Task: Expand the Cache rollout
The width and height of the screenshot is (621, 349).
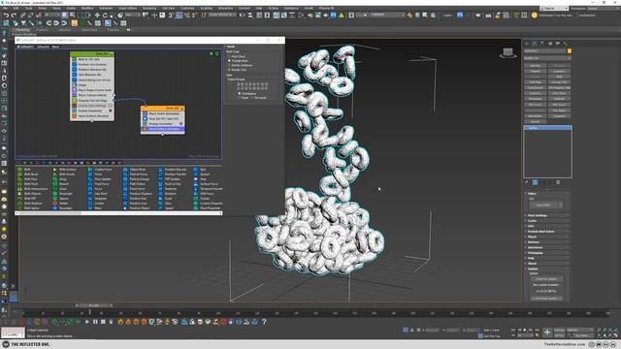Action: [547, 221]
